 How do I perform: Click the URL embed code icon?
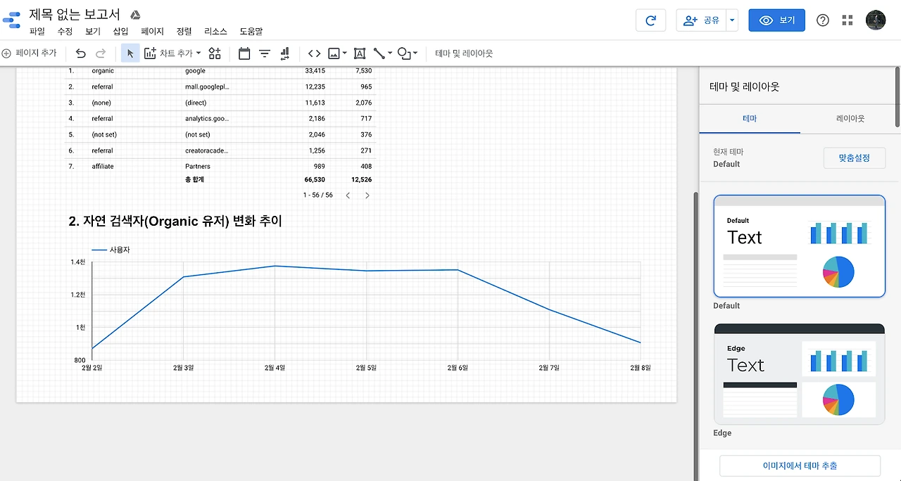[315, 53]
